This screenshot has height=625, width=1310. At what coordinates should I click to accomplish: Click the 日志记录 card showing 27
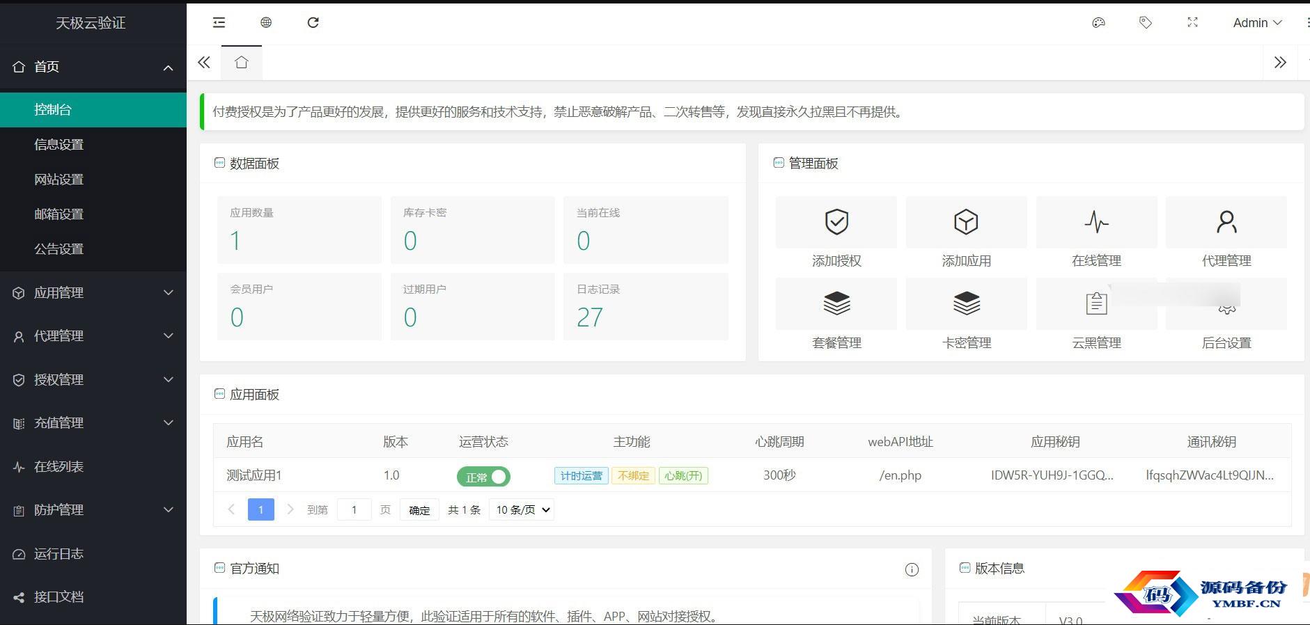(x=646, y=306)
